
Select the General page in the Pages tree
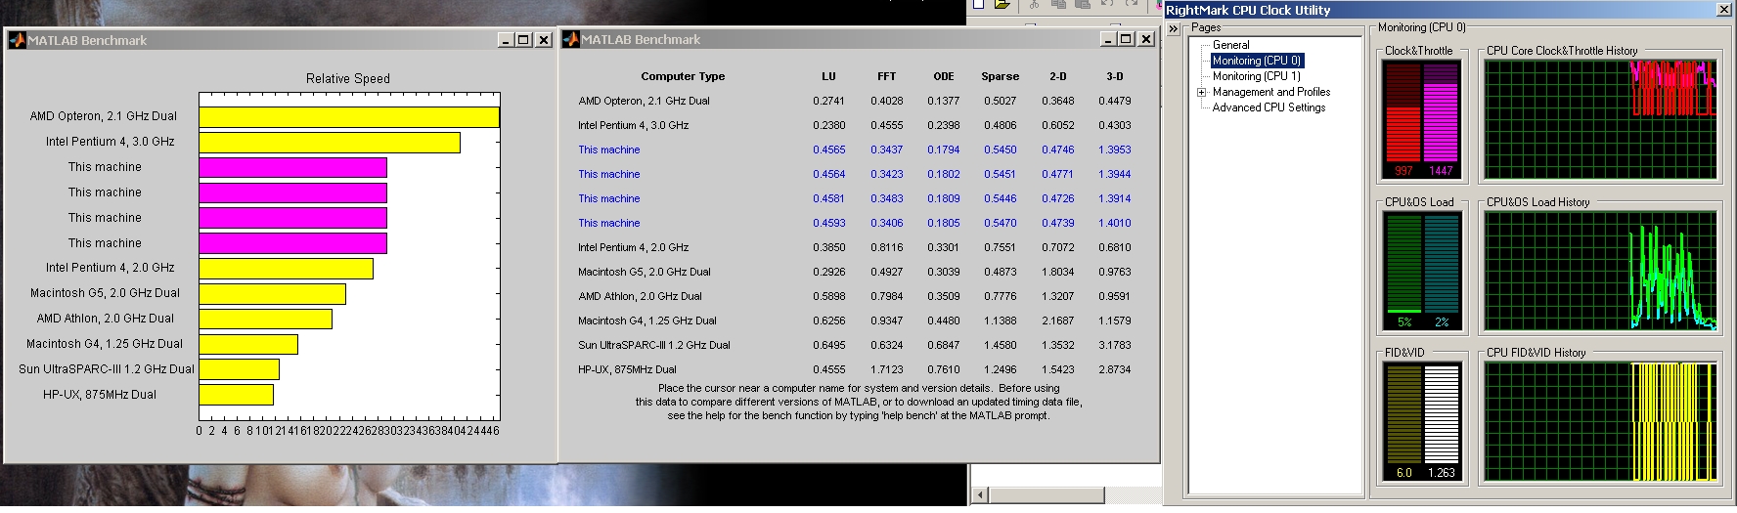[x=1230, y=45]
